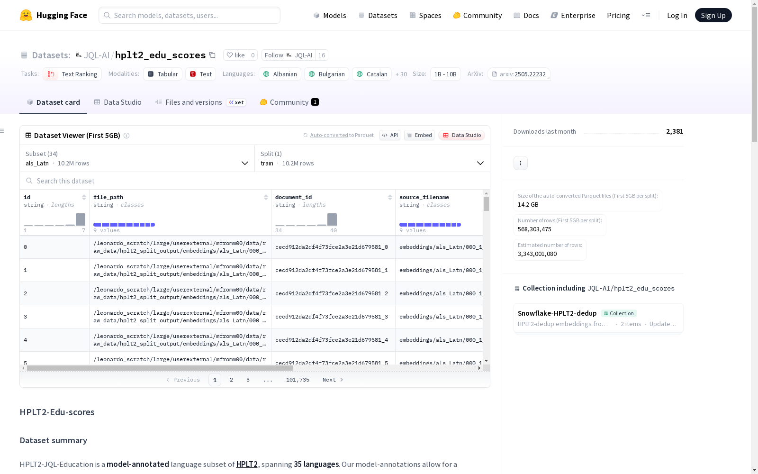This screenshot has width=758, height=474.
Task: Open the API button in Dataset Viewer
Action: pos(390,135)
